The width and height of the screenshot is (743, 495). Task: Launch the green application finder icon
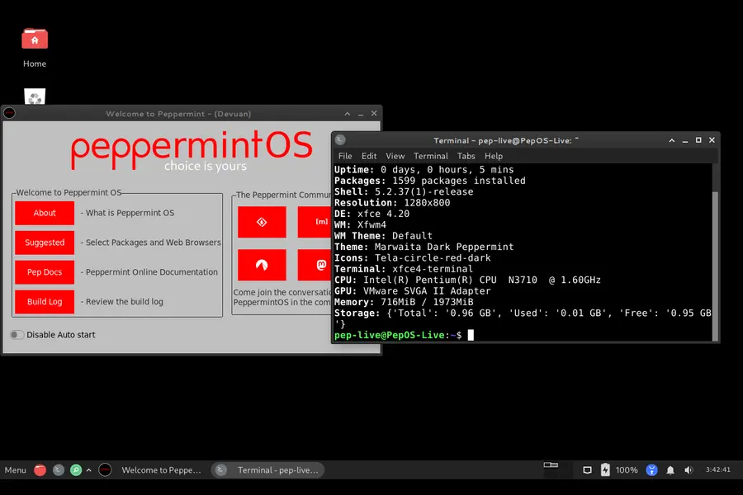(x=76, y=470)
